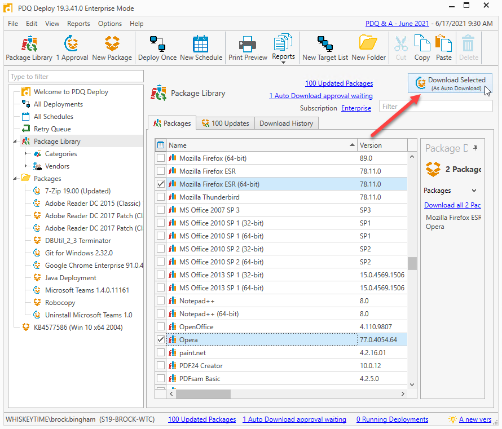Click the Paste toolbar icon
Viewport: 502px width, 429px height.
click(x=444, y=48)
